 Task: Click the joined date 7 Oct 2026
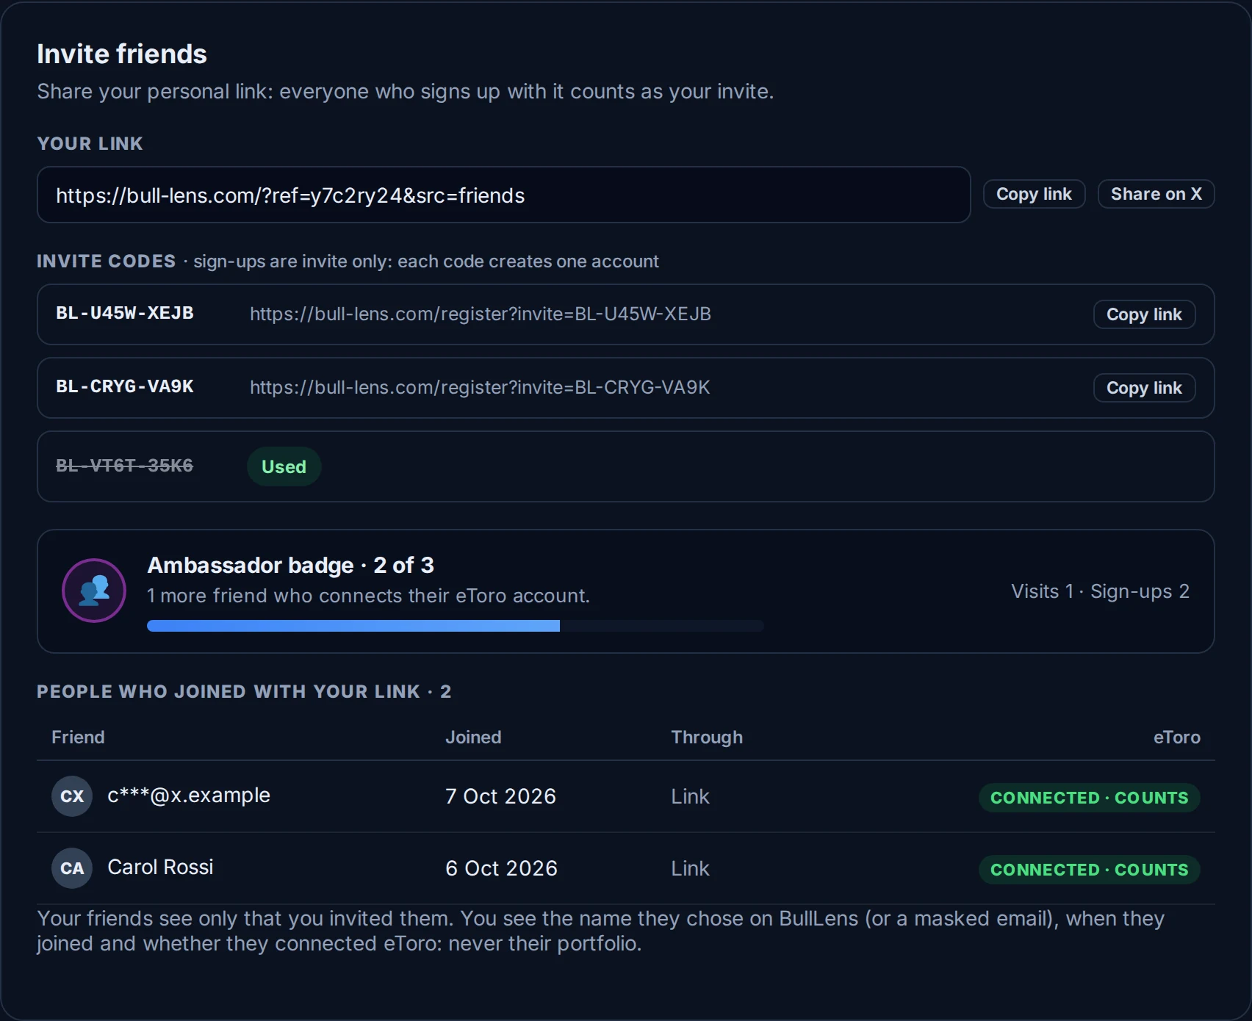[x=500, y=796]
